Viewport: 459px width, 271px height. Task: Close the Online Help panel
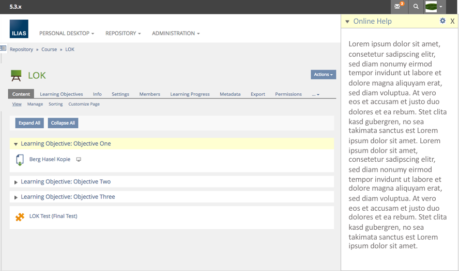[452, 21]
